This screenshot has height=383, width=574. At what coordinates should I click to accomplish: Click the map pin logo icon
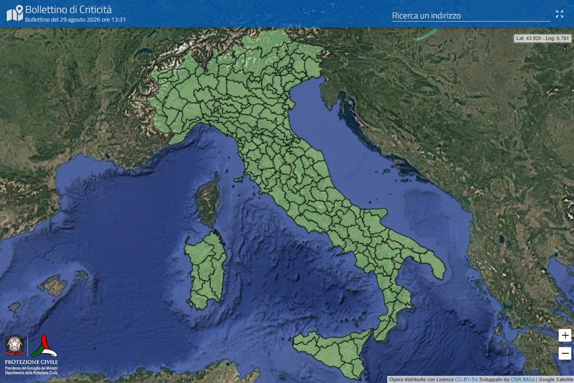[15, 13]
